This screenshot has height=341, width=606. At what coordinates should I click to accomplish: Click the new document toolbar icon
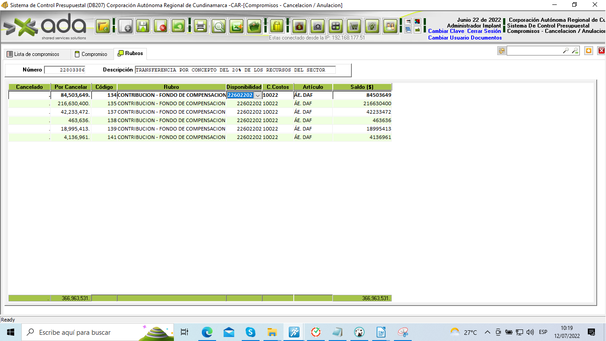[126, 26]
